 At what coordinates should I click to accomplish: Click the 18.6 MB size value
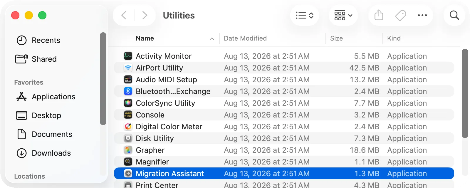point(364,150)
